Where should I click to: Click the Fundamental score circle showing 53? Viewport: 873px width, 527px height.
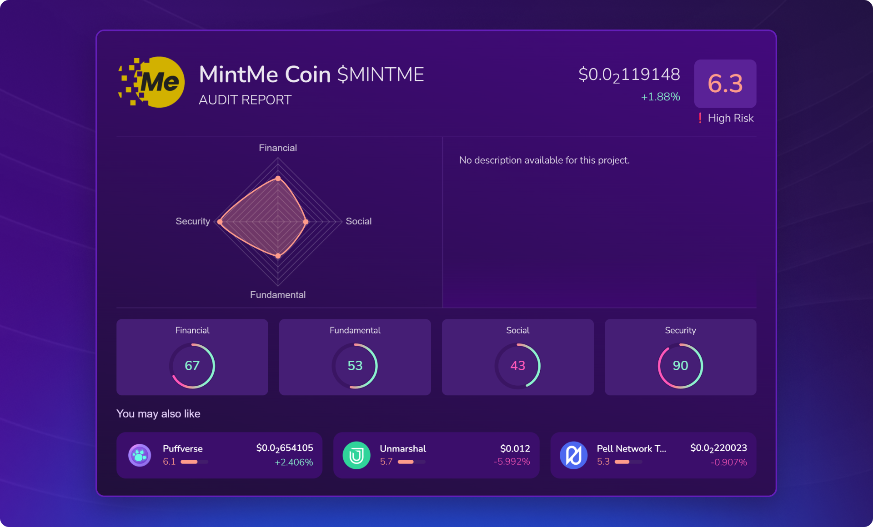(355, 366)
